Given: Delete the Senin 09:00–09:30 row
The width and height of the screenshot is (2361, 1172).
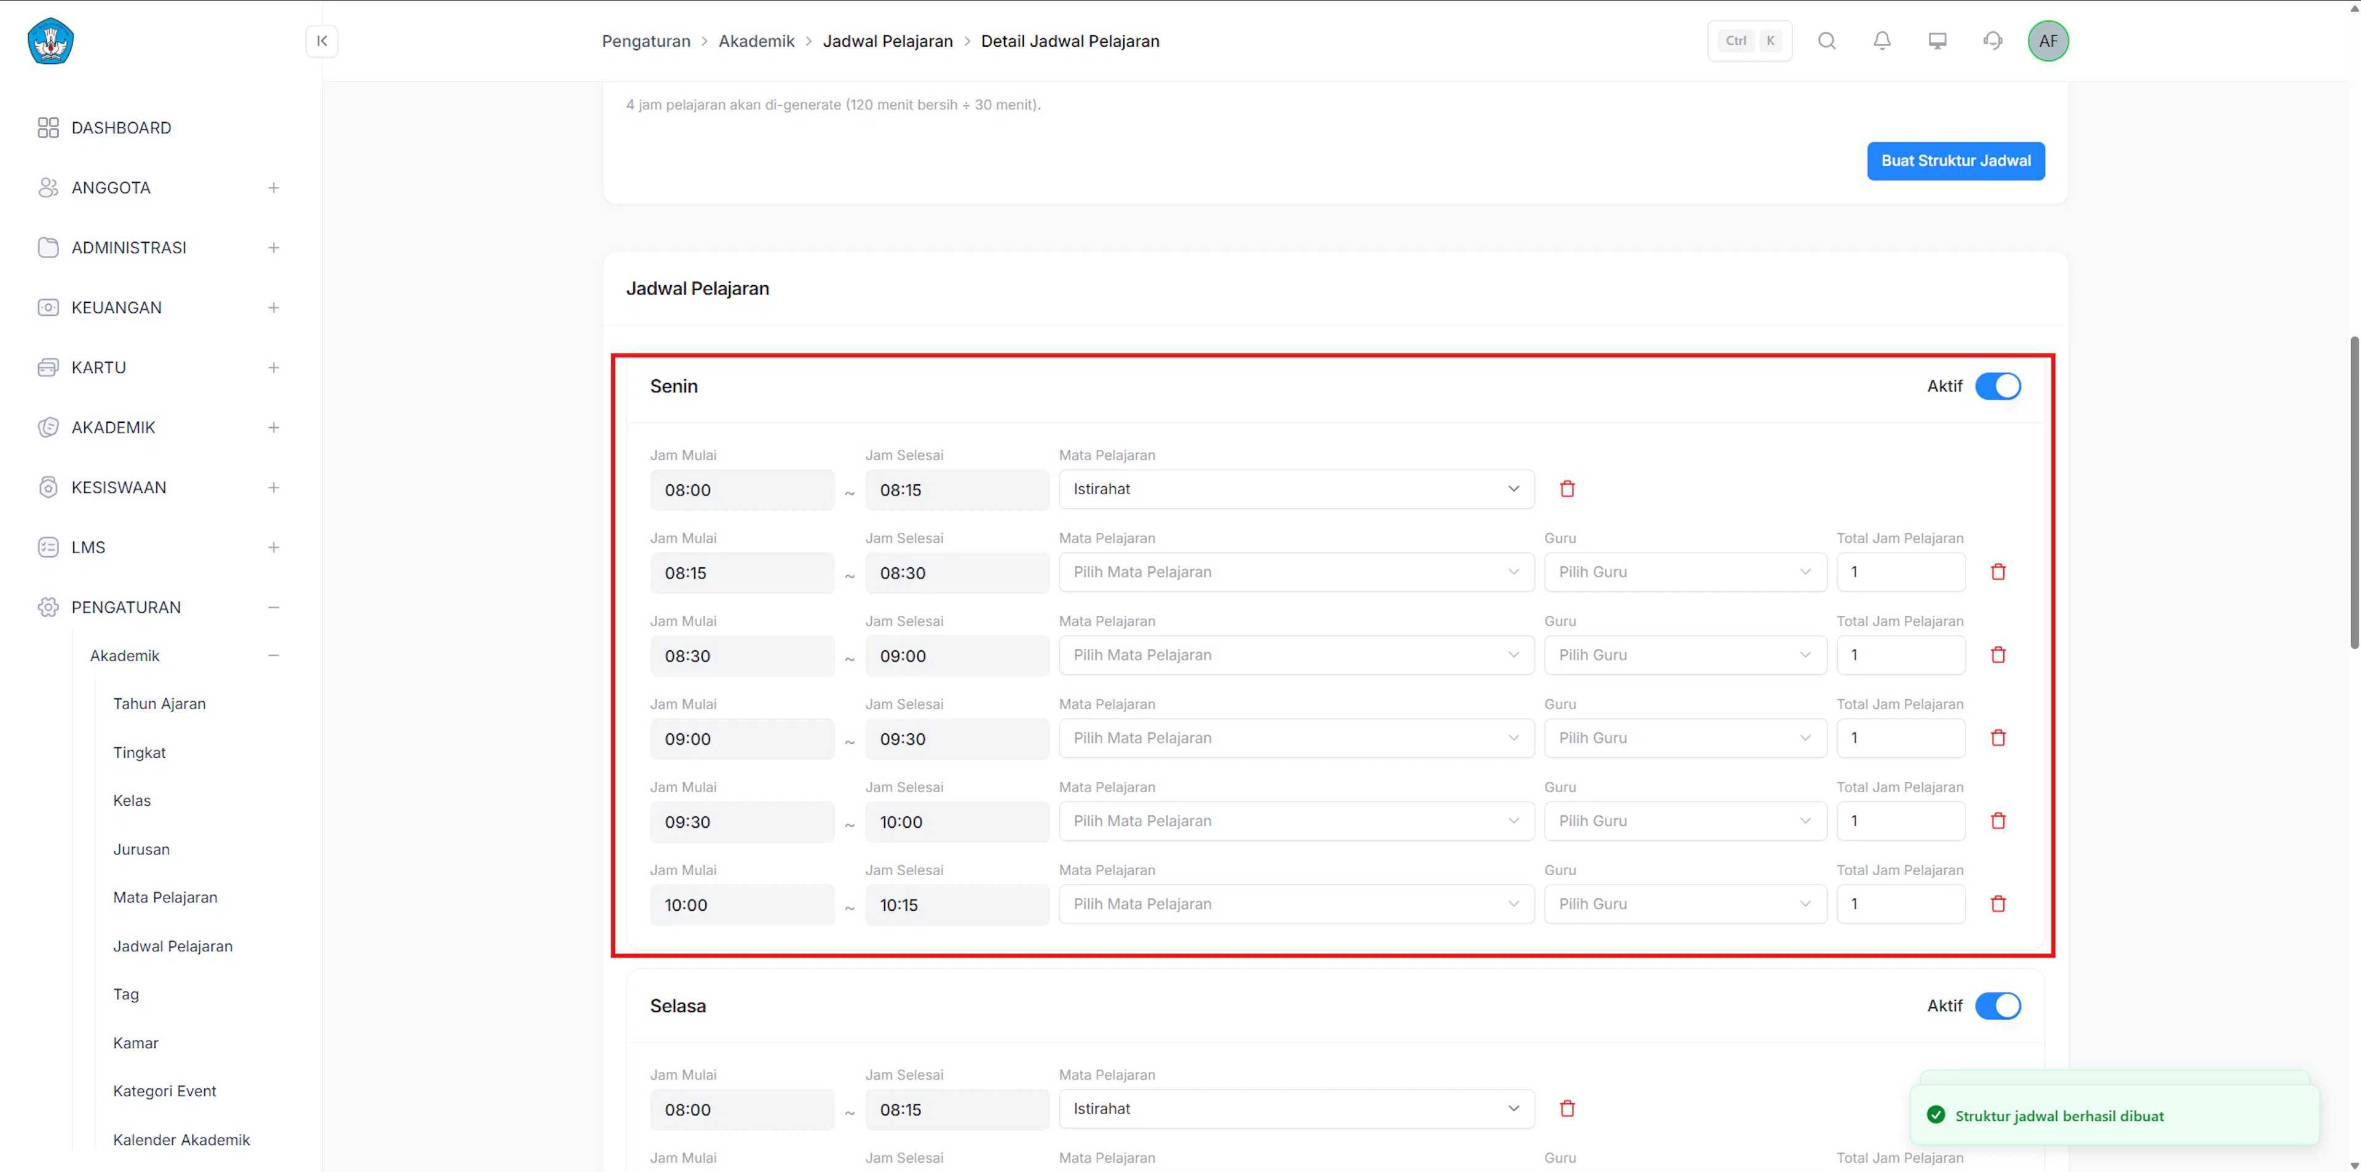Looking at the screenshot, I should click(x=1998, y=737).
